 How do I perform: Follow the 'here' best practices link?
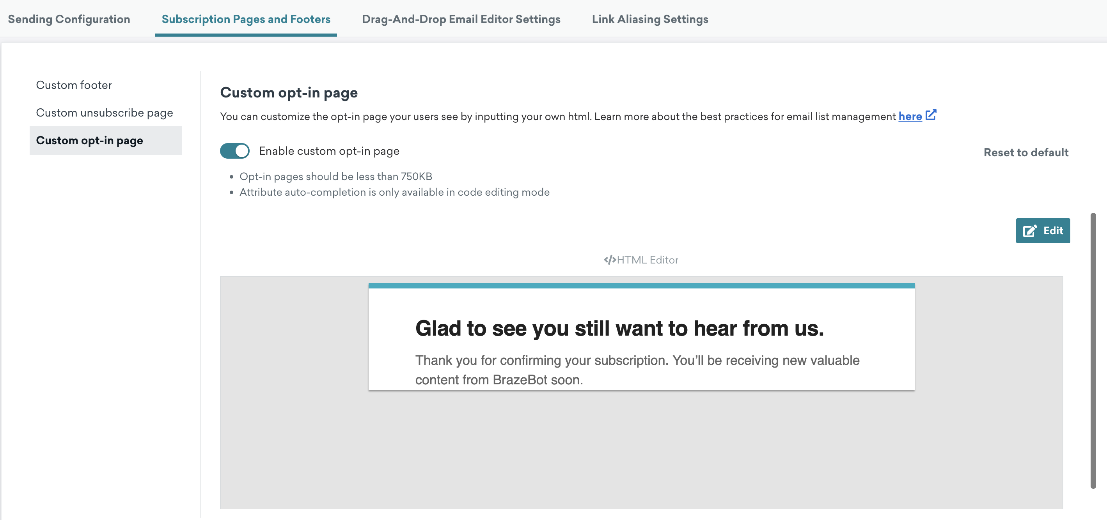tap(910, 117)
